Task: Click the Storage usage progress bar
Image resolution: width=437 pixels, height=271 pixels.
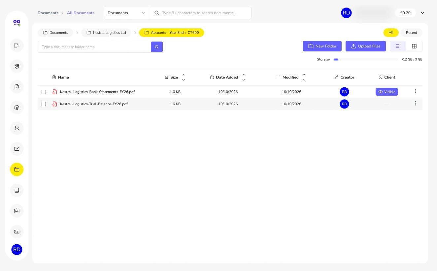Action: (366, 60)
